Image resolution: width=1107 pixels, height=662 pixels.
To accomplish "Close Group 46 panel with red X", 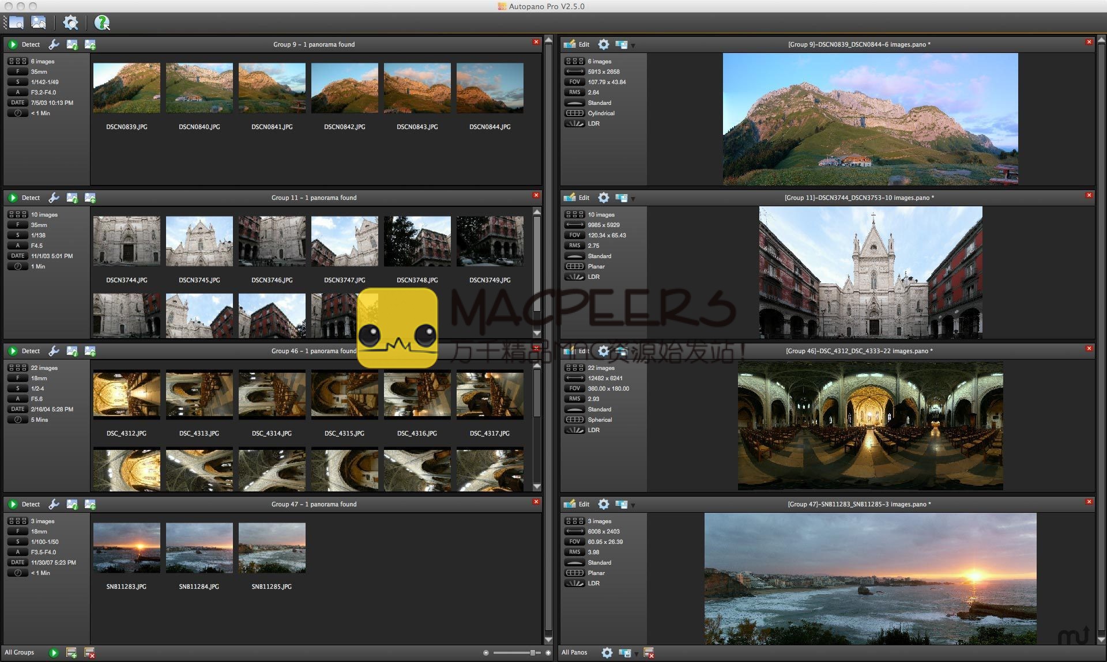I will click(536, 349).
